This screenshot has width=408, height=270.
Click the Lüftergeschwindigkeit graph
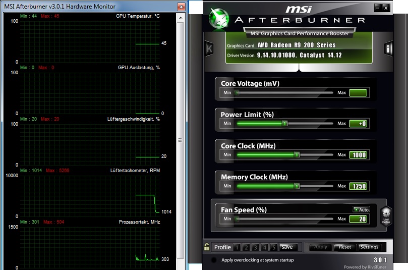[x=90, y=144]
